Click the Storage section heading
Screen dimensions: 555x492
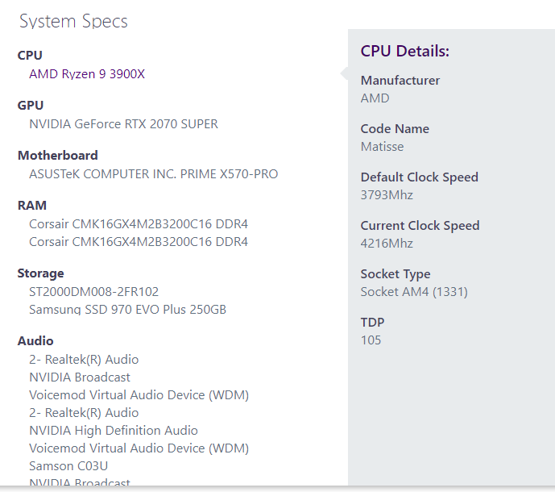[x=41, y=273]
